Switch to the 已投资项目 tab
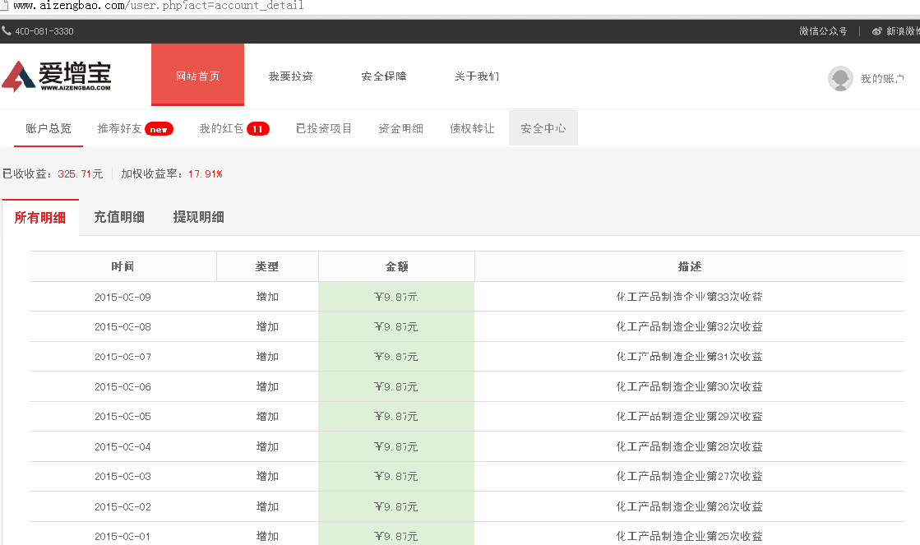Viewport: 920px width, 545px height. (324, 128)
